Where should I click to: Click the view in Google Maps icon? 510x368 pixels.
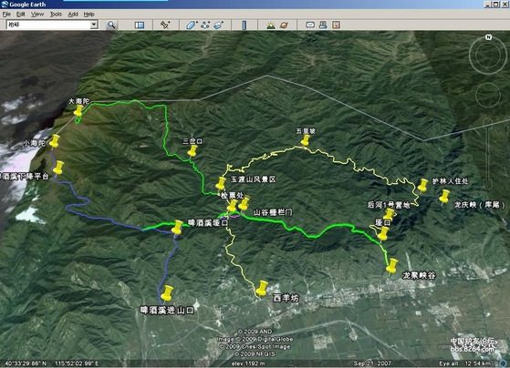point(336,25)
